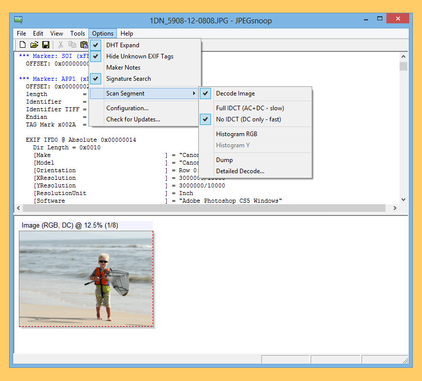Click the Copy toolbar icon

coord(72,45)
